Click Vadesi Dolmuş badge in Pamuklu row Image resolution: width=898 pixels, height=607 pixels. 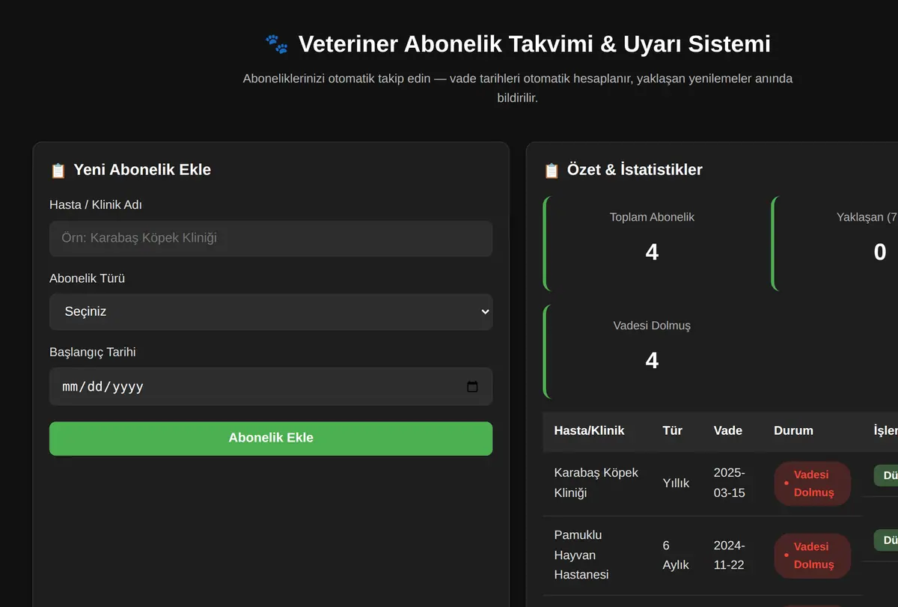pyautogui.click(x=813, y=555)
